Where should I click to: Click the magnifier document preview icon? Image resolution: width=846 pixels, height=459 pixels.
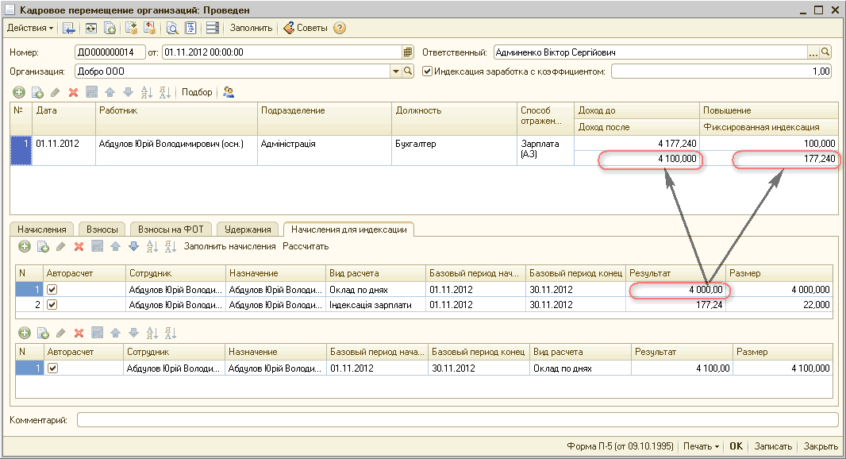pyautogui.click(x=172, y=28)
